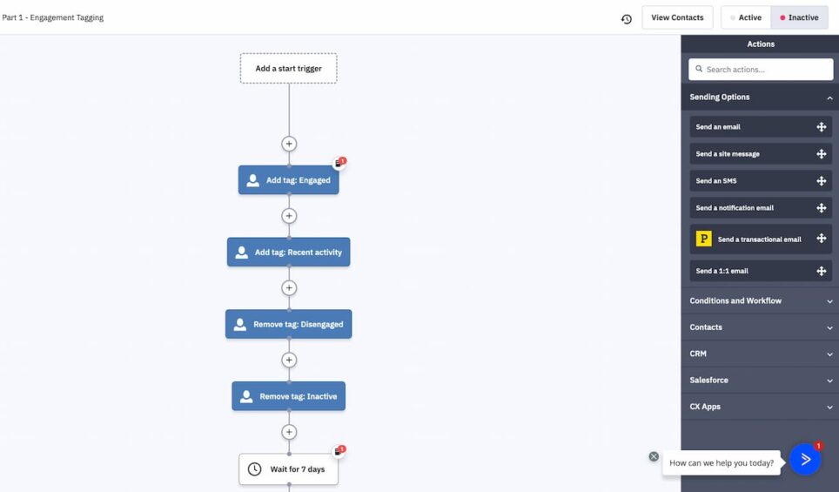This screenshot has height=492, width=839.
Task: Click the Search actions input field
Action: 761,70
